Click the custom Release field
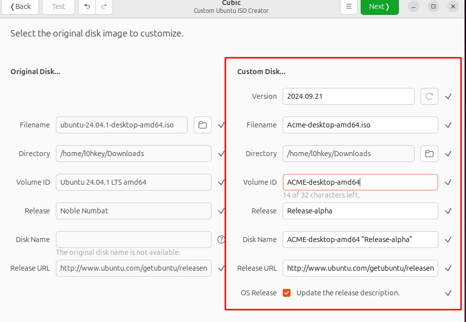466x322 pixels. [x=360, y=211]
